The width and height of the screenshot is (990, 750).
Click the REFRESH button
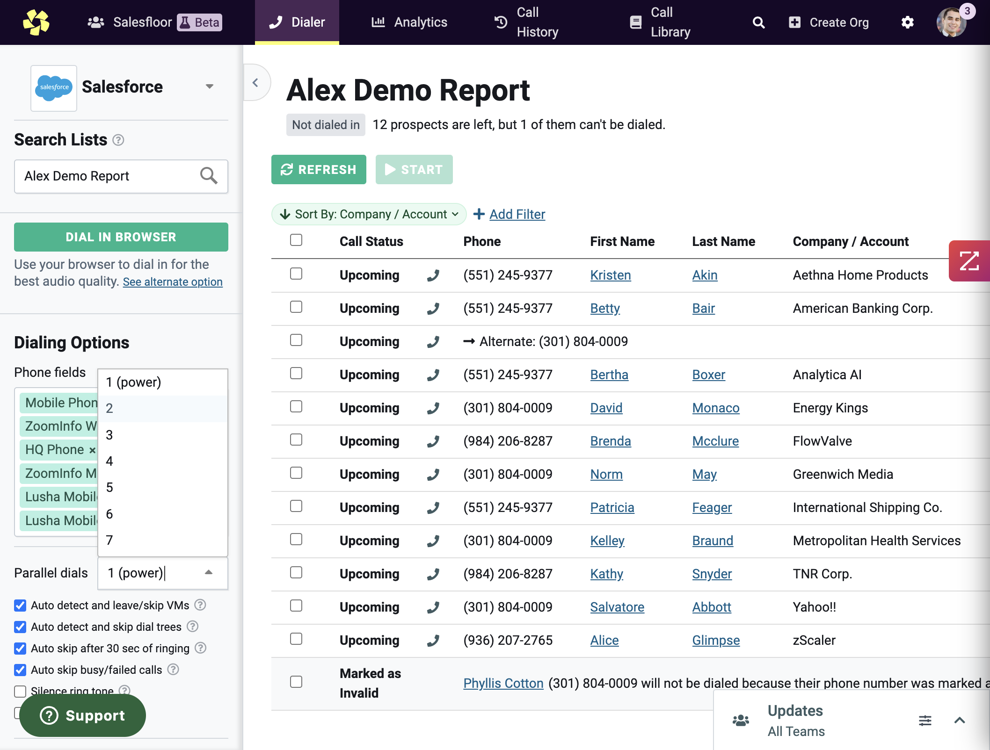pos(319,169)
